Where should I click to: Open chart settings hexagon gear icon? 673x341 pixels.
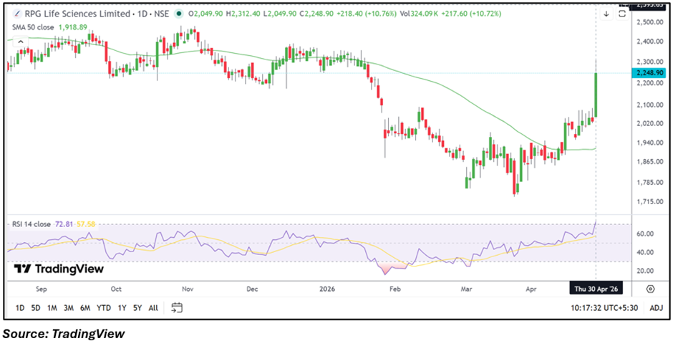pos(650,289)
